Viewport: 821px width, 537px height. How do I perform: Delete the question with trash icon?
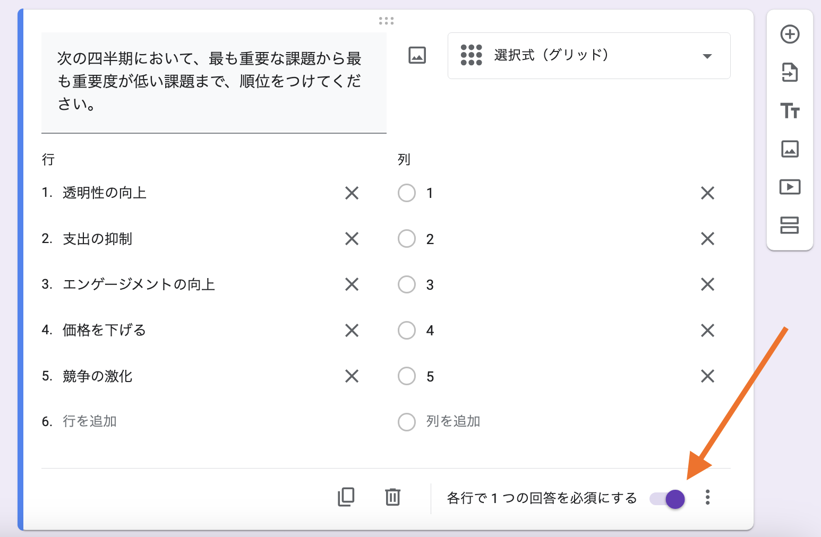(x=392, y=497)
